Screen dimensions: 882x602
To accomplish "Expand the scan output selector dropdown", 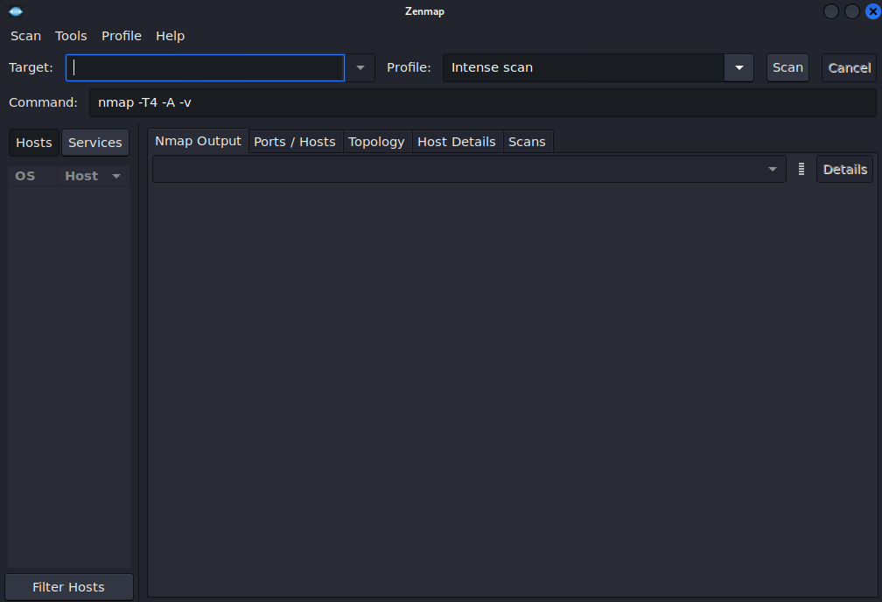I will coord(469,170).
